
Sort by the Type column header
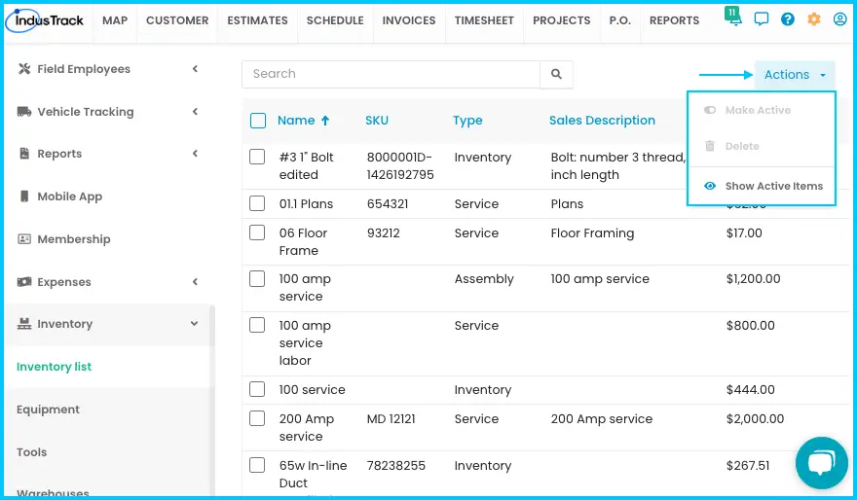coord(467,121)
